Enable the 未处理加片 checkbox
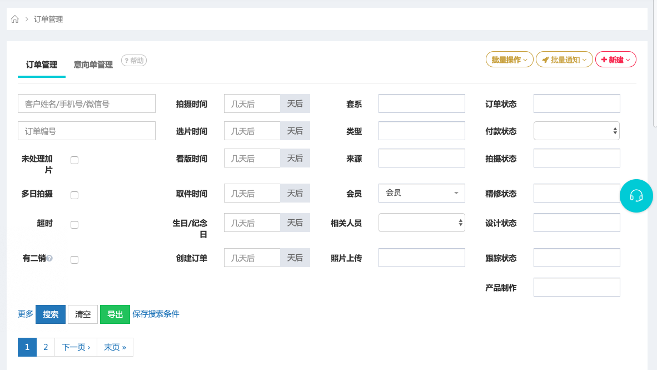 [x=74, y=160]
